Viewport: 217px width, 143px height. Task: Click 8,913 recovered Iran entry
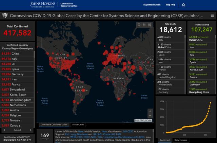(201, 46)
